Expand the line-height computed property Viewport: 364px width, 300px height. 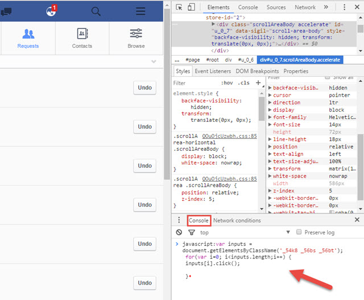coord(270,139)
